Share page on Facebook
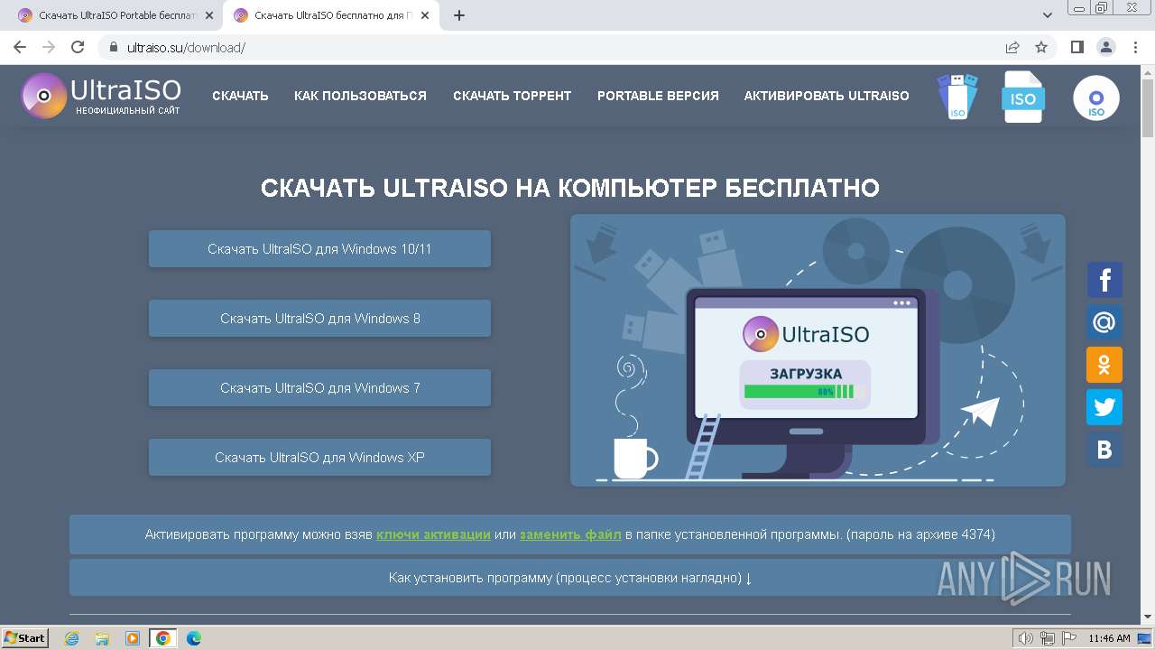The image size is (1155, 650). [1104, 280]
